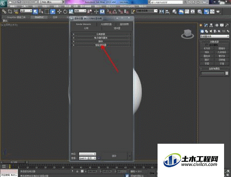Toggle Spinner Snap
The image size is (231, 177).
coord(126,12)
